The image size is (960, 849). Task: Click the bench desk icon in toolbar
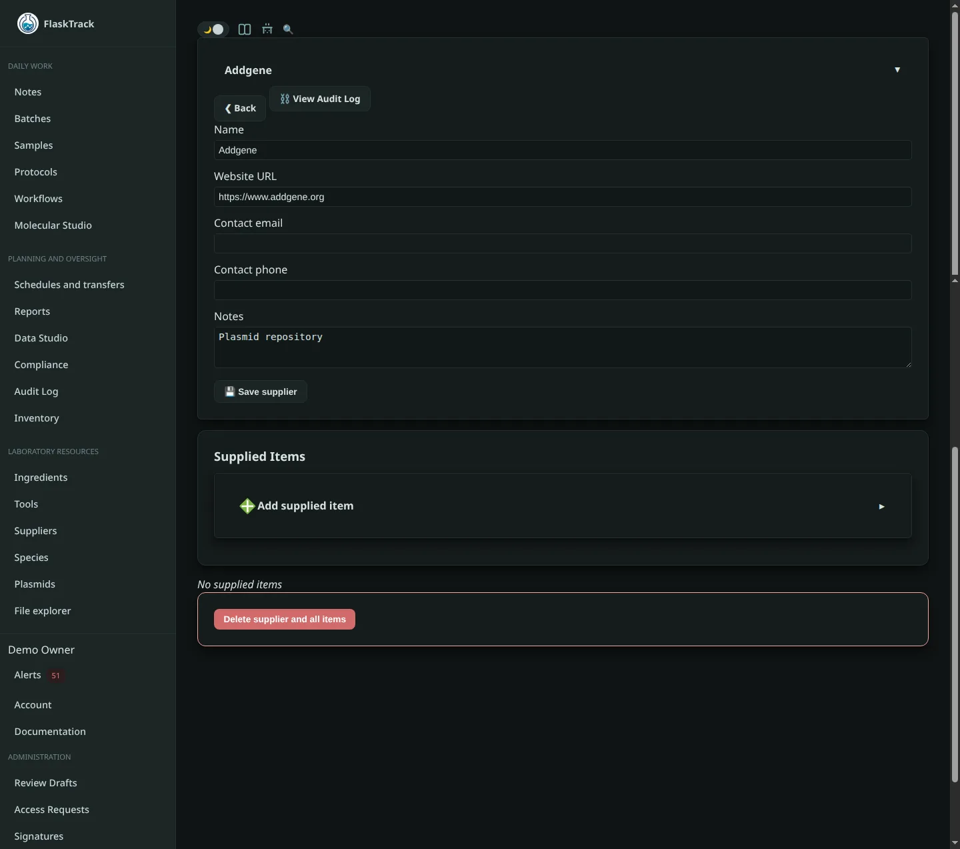pyautogui.click(x=267, y=29)
